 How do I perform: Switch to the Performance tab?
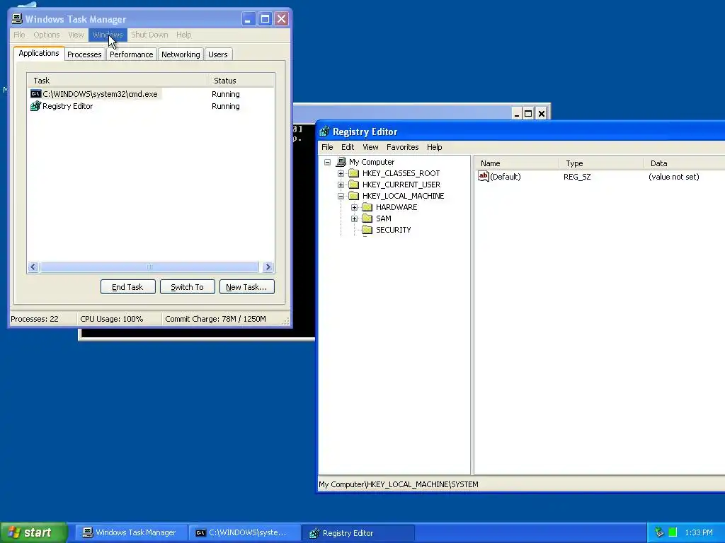(x=131, y=54)
